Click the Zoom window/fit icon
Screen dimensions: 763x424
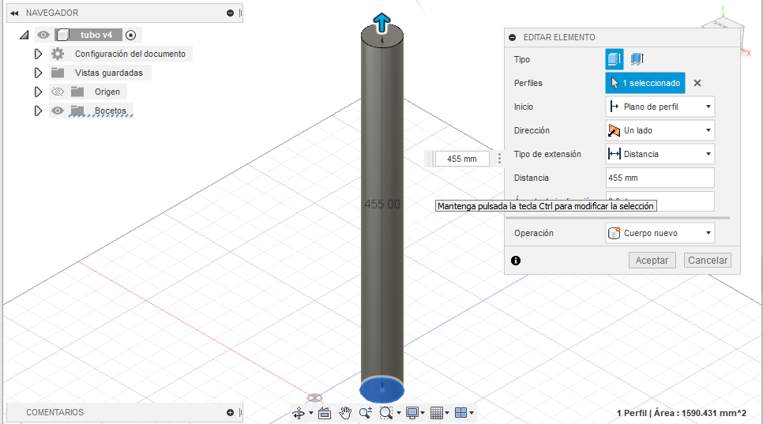[x=386, y=413]
